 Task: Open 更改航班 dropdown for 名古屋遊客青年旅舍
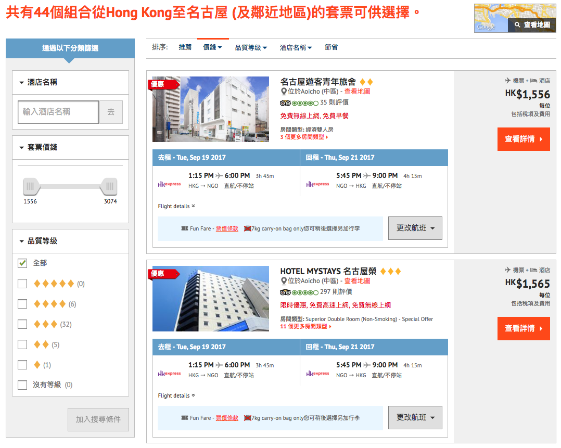(x=415, y=228)
